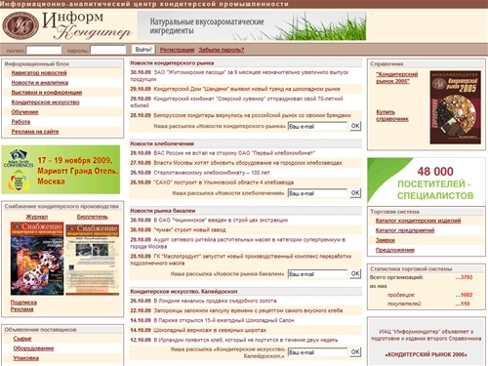Open Кондитерский рынок 2005 reference link
488x366 pixels.
click(x=397, y=78)
